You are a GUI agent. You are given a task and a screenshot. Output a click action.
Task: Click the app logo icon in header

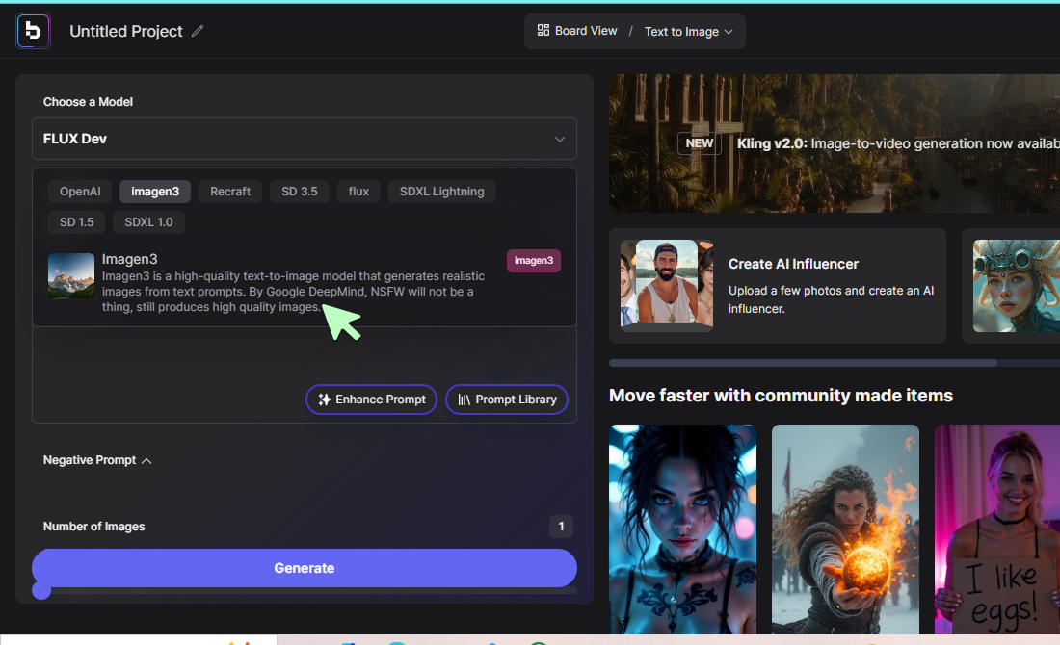tap(33, 32)
